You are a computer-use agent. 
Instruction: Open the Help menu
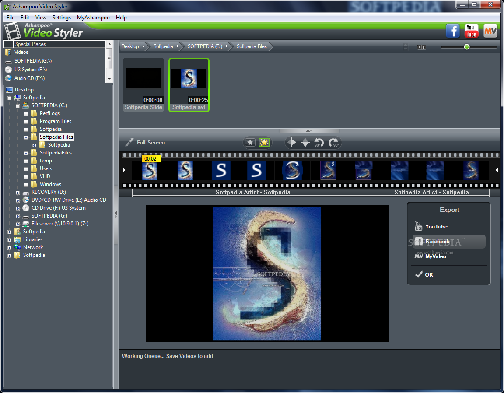pyautogui.click(x=121, y=18)
